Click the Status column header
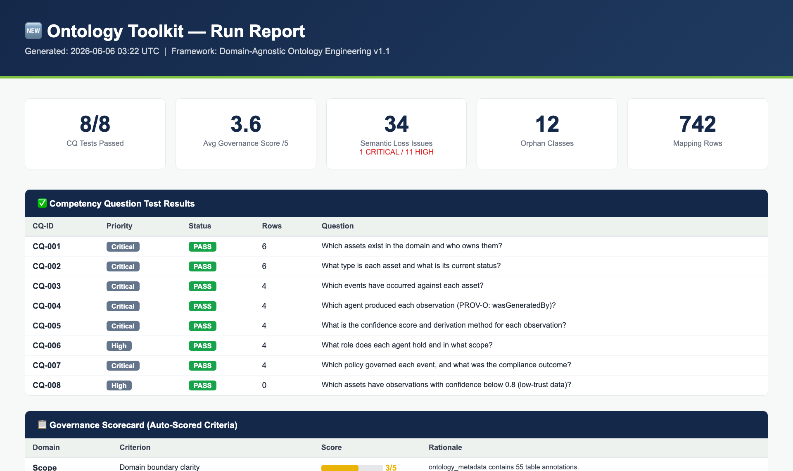 pyautogui.click(x=200, y=226)
